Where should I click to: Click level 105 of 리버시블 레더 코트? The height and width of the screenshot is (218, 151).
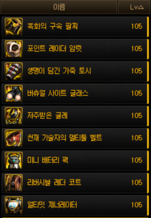137,183
